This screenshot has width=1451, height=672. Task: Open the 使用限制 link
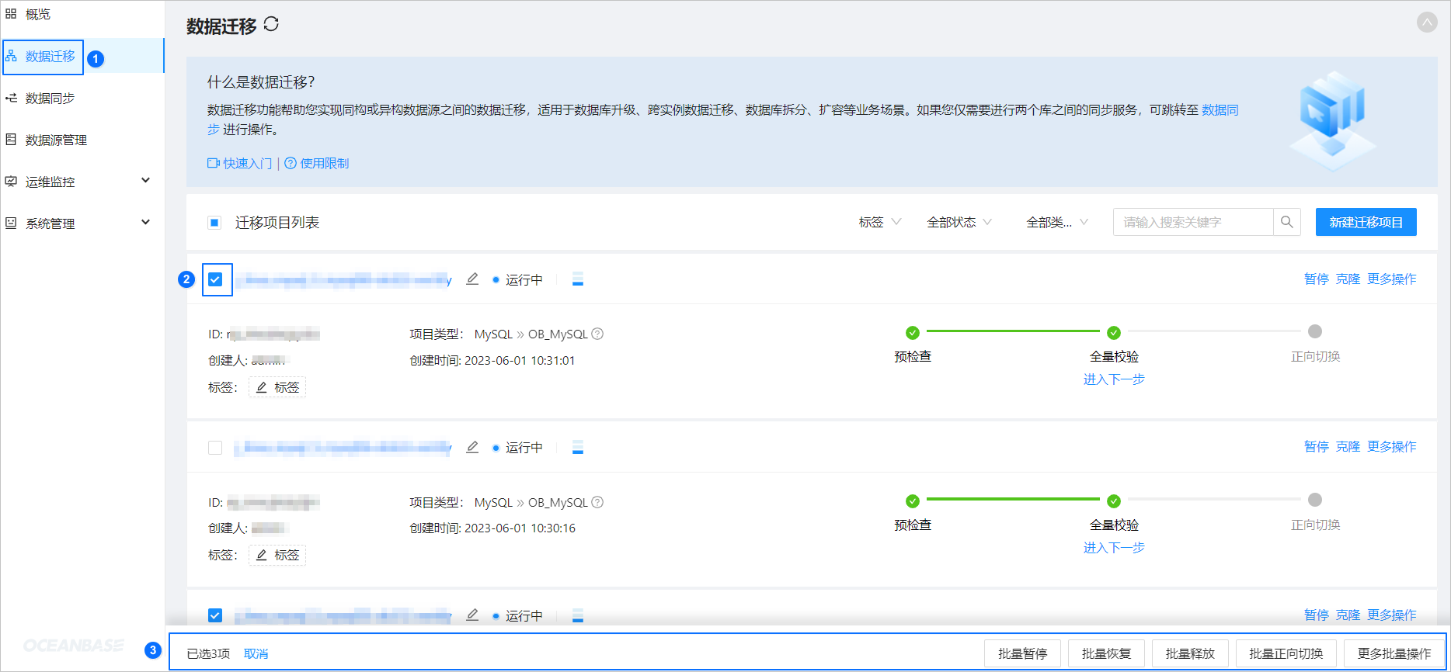(x=317, y=163)
